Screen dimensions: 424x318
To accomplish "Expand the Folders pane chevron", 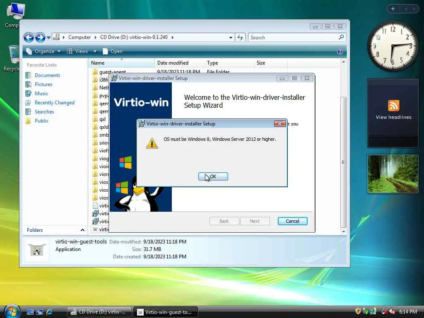I will click(x=82, y=230).
